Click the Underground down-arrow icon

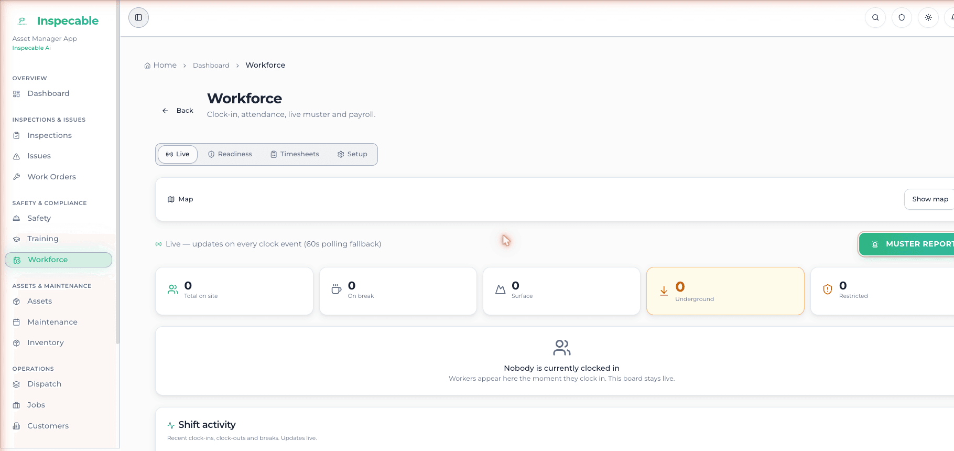tap(664, 291)
